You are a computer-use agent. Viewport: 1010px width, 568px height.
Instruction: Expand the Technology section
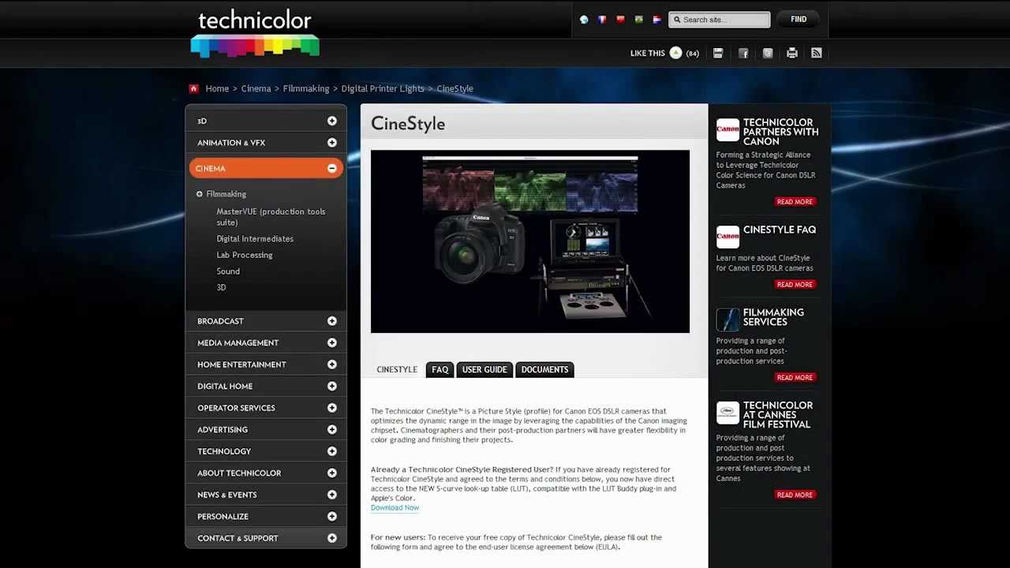click(332, 451)
